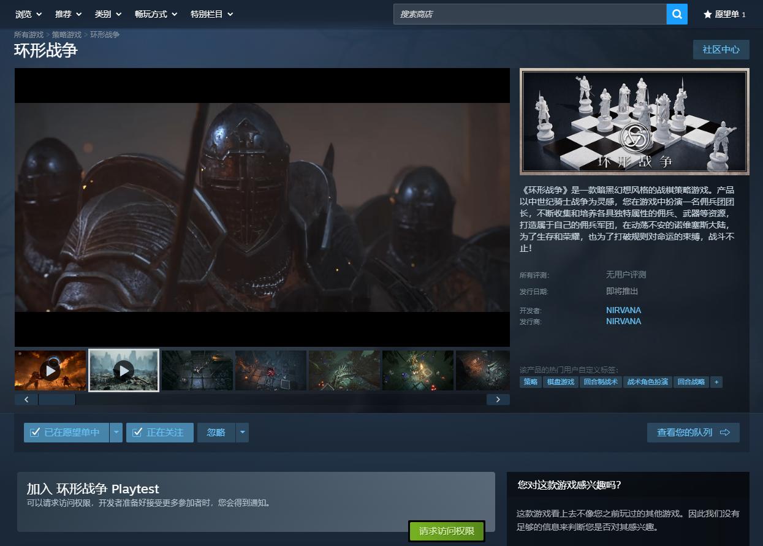Slide the thumbnail strip left with its arrow

coord(26,400)
